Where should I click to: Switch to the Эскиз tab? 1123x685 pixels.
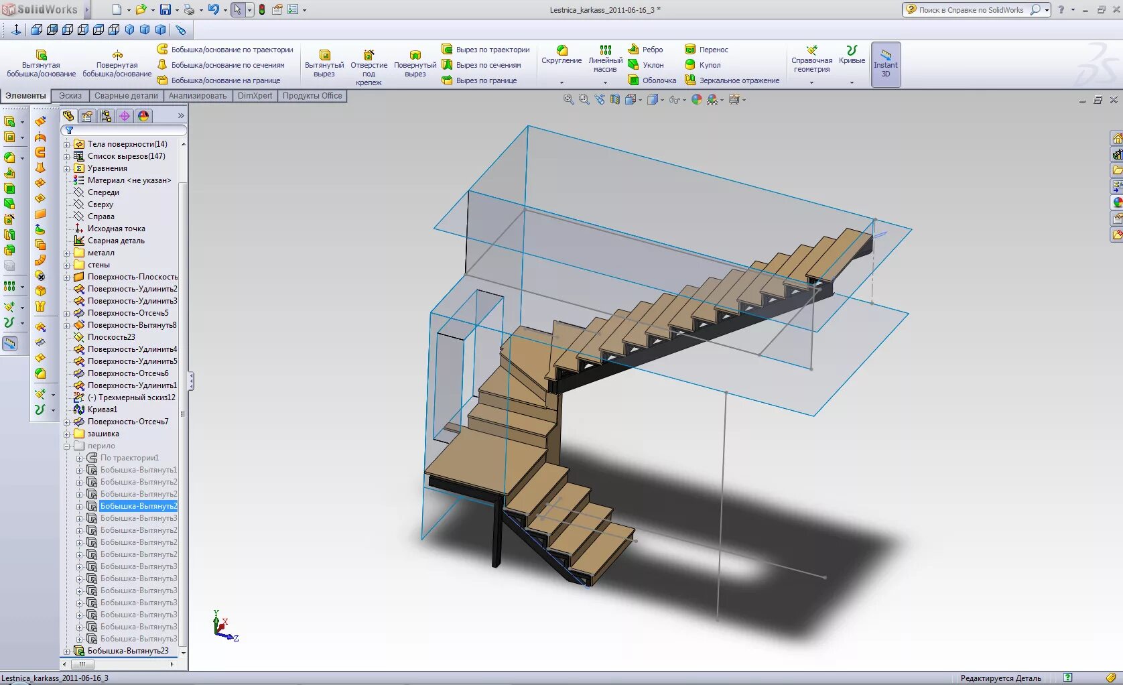point(70,96)
